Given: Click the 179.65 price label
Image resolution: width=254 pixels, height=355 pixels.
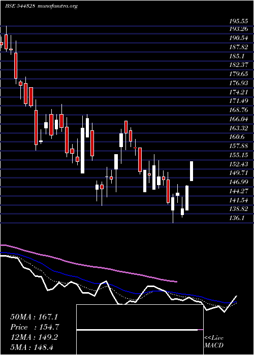Looking at the screenshot, I should [239, 74].
